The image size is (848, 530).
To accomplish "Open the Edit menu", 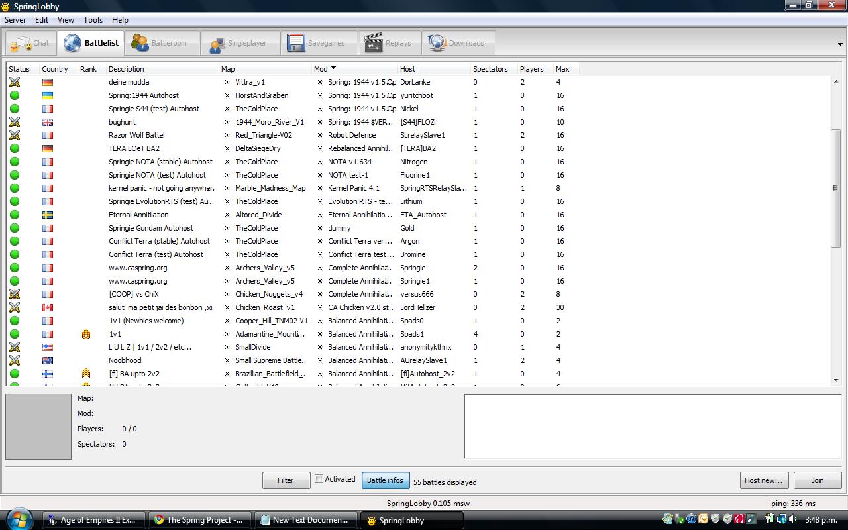I will coord(42,20).
